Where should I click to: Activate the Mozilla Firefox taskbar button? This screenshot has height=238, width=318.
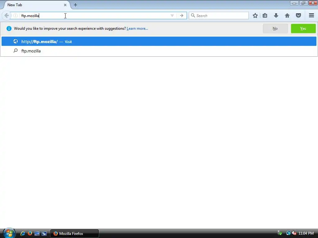(x=75, y=233)
